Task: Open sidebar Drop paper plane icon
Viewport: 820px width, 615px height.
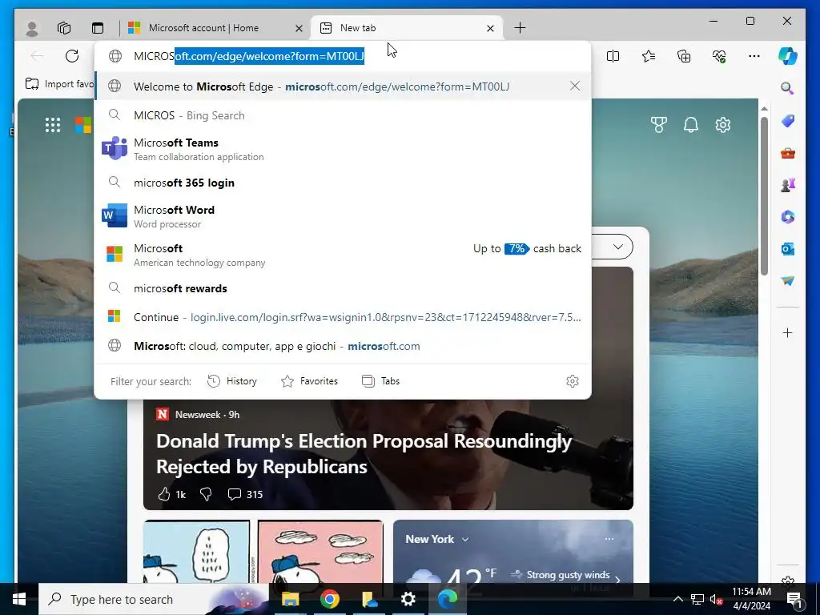Action: point(788,281)
